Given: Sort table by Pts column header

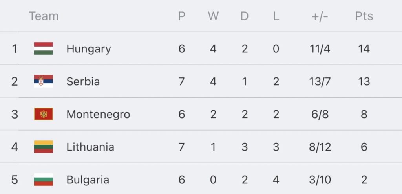Looking at the screenshot, I should (x=364, y=16).
